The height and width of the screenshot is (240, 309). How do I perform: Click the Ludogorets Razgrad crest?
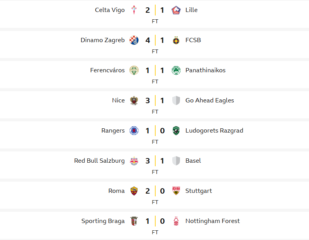coord(176,131)
